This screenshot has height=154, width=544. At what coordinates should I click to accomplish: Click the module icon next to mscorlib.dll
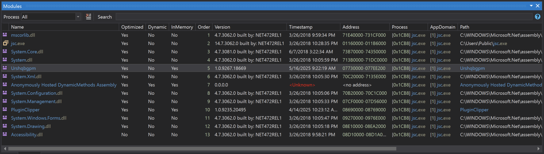pyautogui.click(x=5, y=35)
